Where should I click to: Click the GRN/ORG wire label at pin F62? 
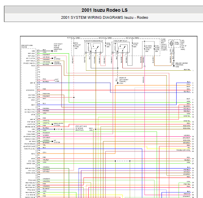(x=46, y=181)
